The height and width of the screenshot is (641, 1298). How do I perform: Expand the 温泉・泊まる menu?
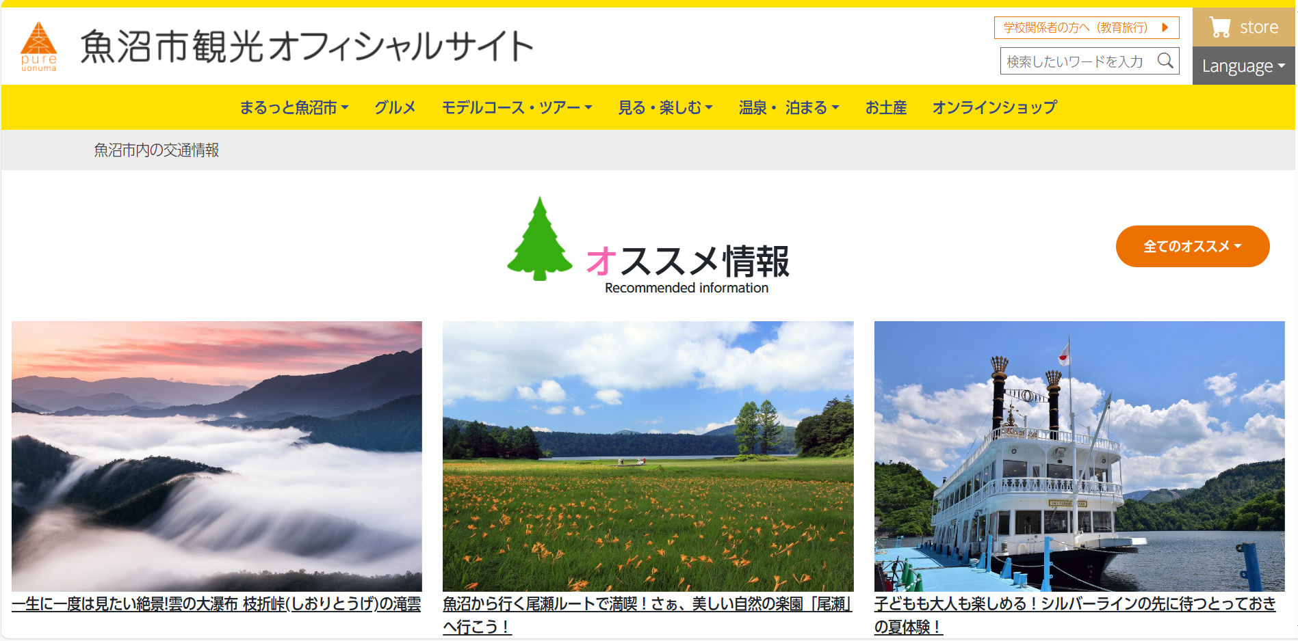pos(788,108)
